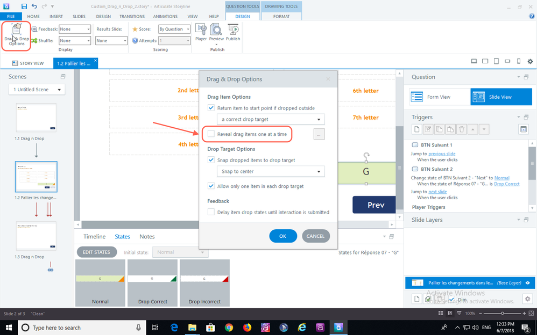
Task: Open slide layer properties gear
Action: (527, 299)
